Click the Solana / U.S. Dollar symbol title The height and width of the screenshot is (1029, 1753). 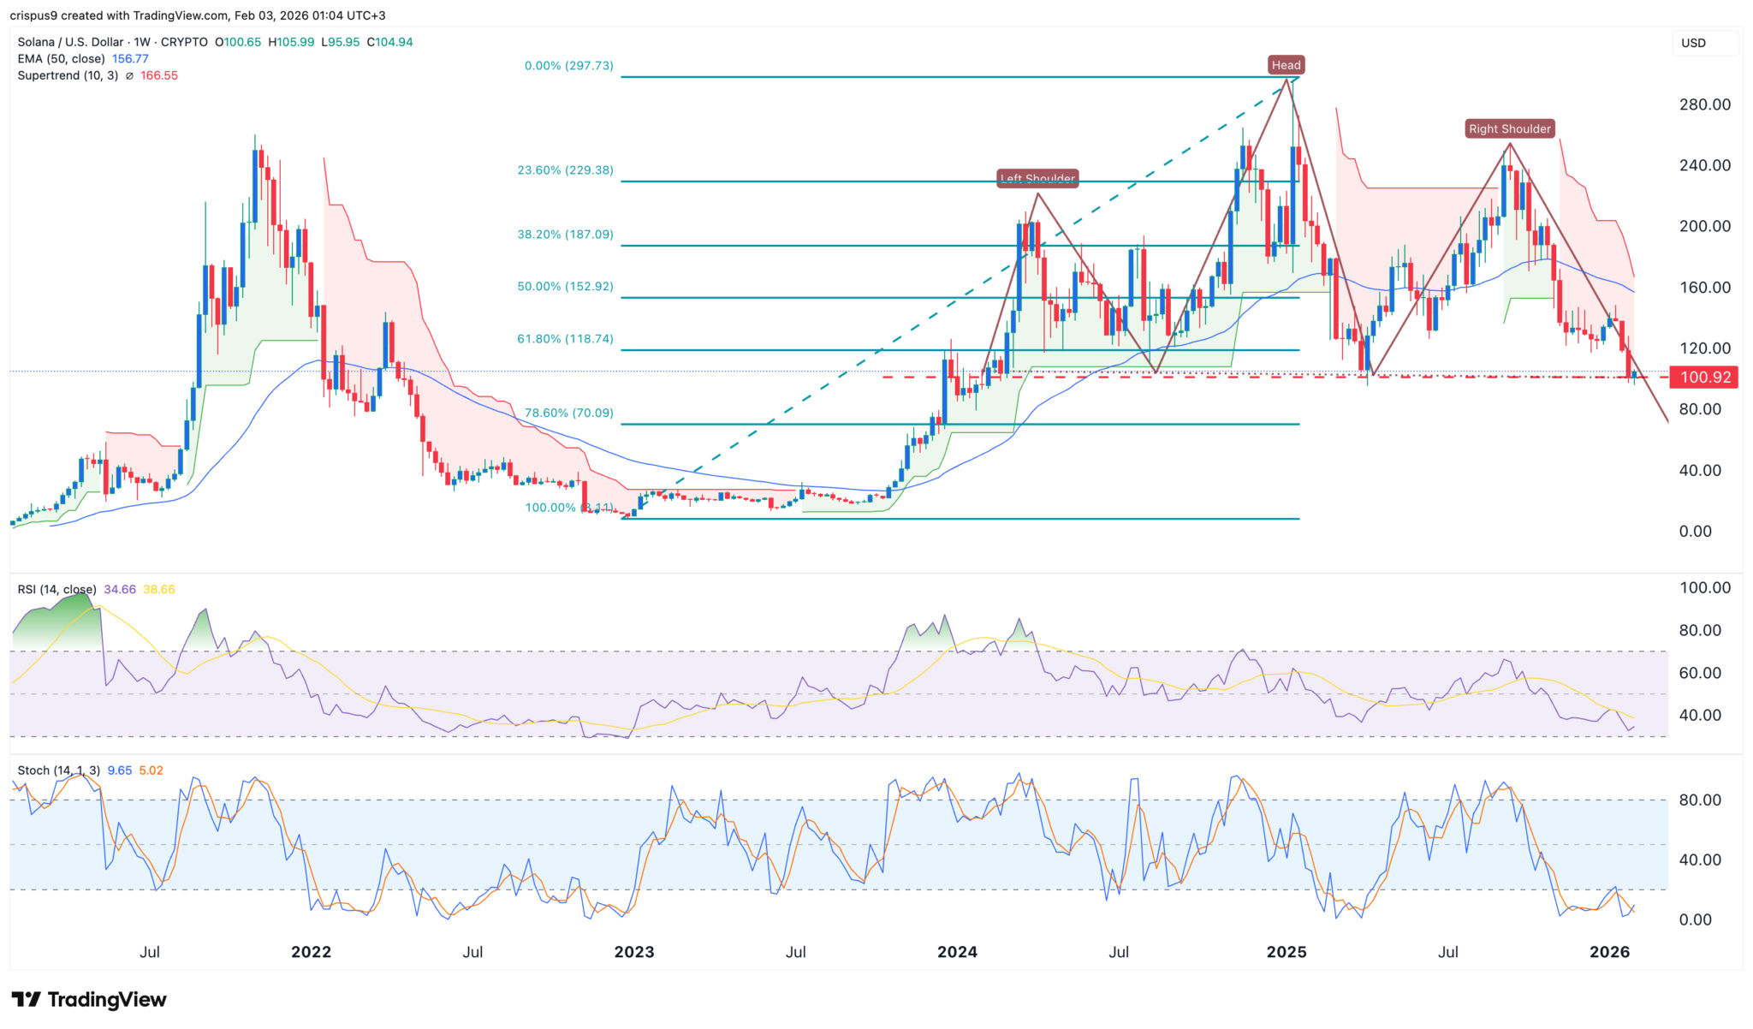point(72,42)
